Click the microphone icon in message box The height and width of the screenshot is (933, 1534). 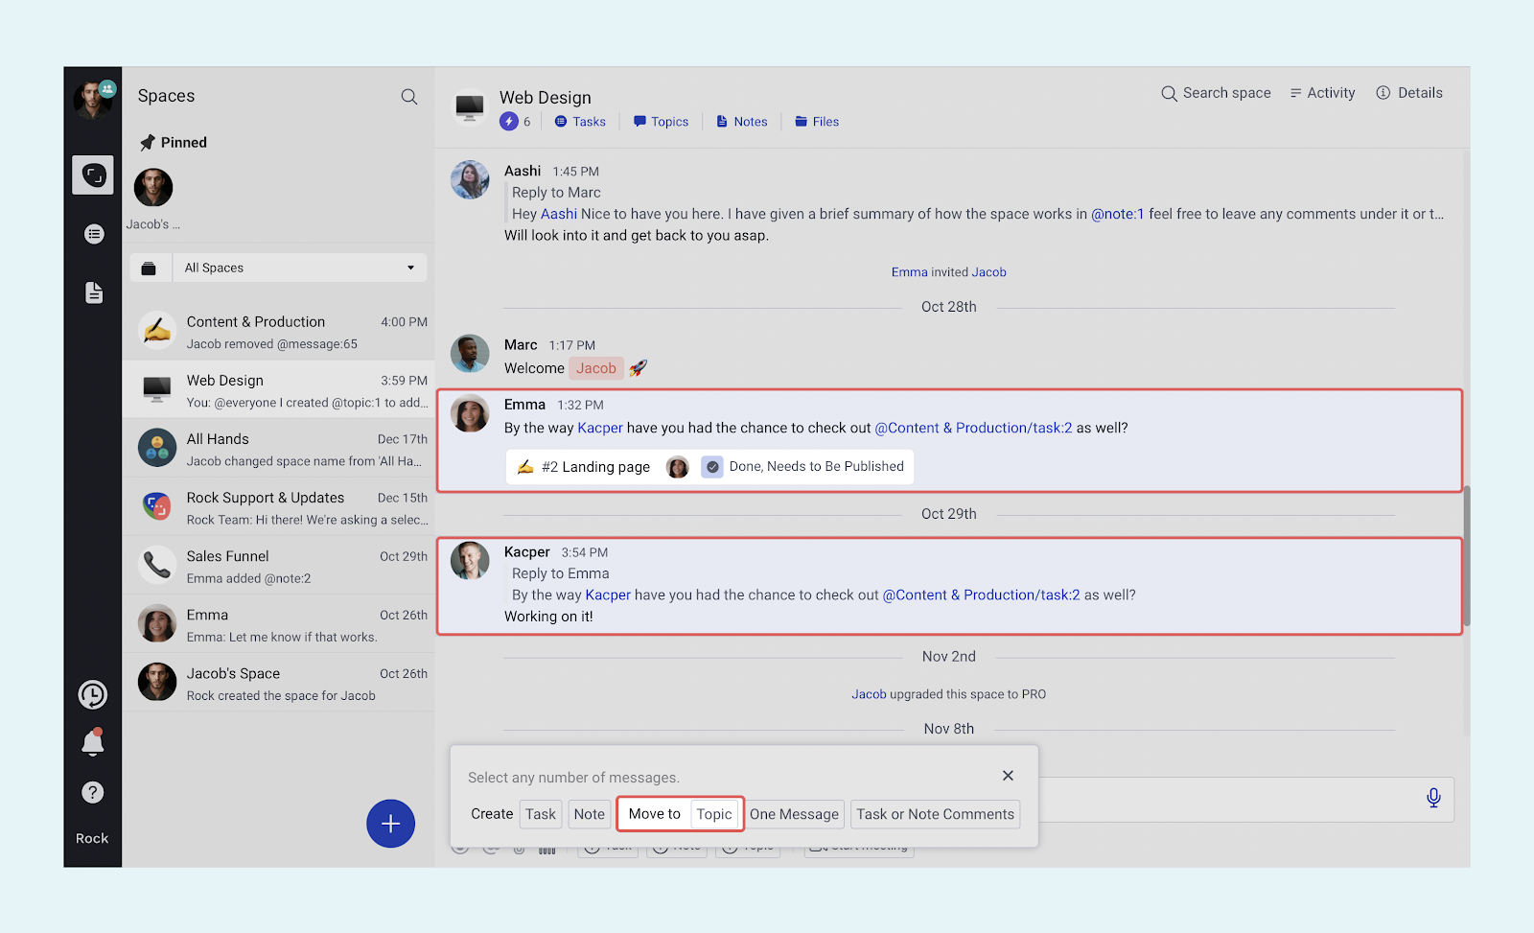click(x=1433, y=798)
